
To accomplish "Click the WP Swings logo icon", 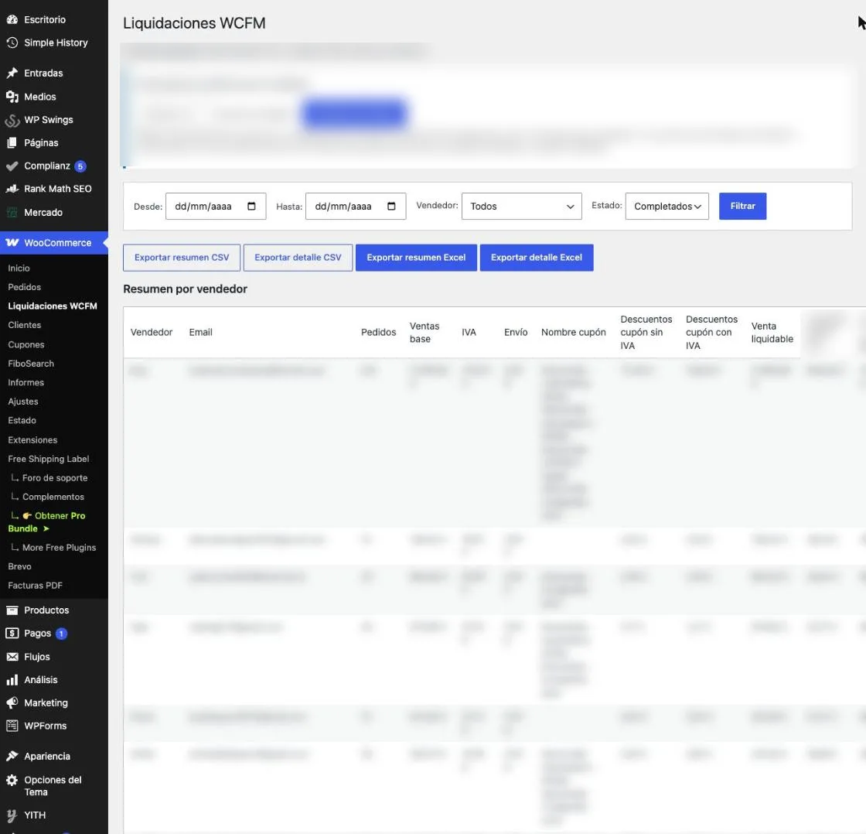I will tap(12, 120).
